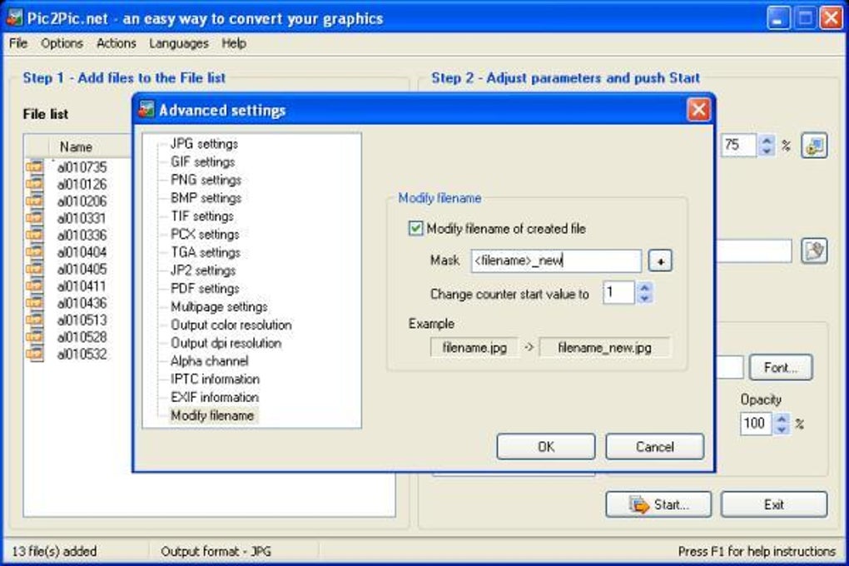Select file al010528 in the File list
Screen dimensions: 849x566
tap(82, 337)
